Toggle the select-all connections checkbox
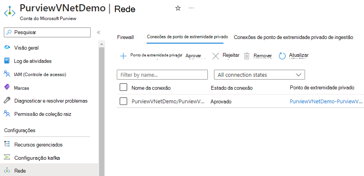 (123, 87)
